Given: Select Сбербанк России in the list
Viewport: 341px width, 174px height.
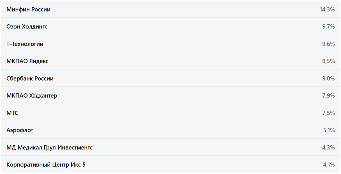Looking at the screenshot, I should tap(30, 79).
